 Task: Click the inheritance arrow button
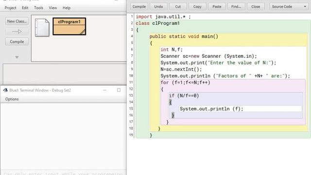pos(17,31)
